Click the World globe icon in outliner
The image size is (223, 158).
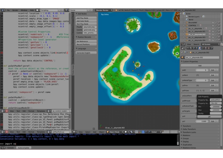point(187,20)
